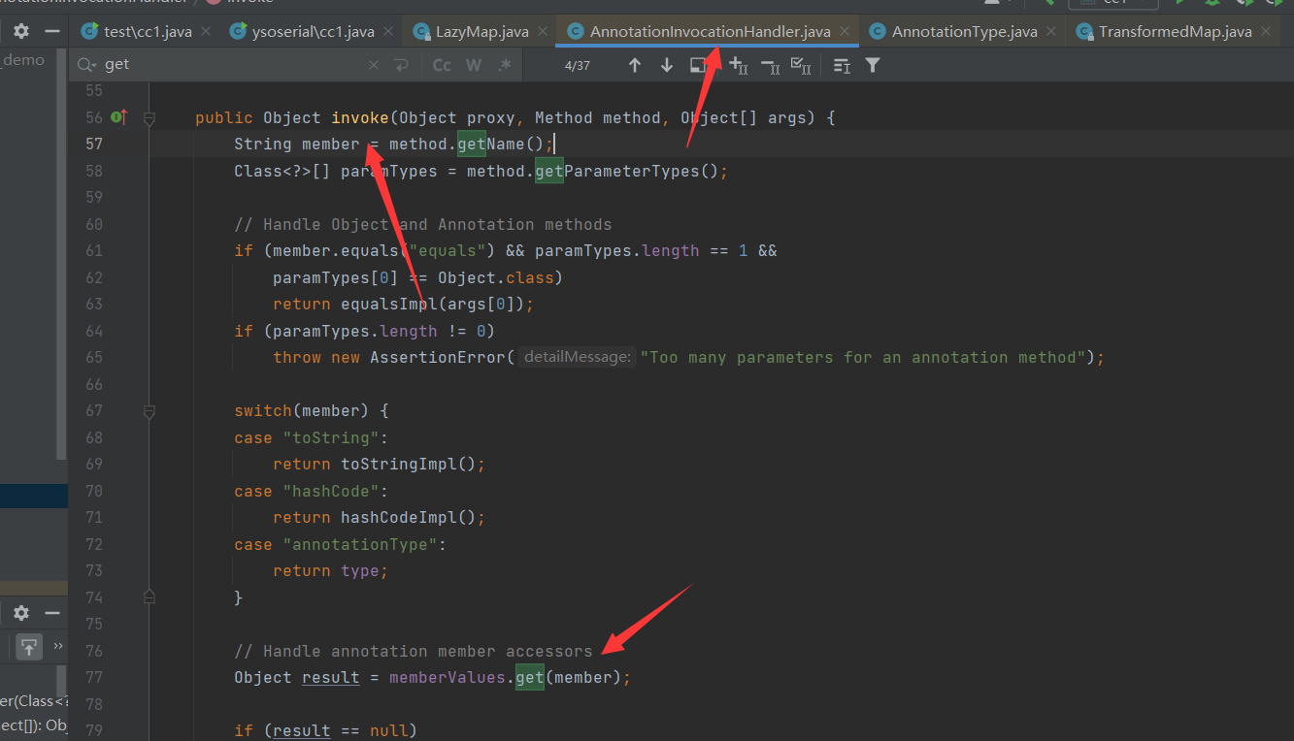1294x741 pixels.
Task: Show more bottom toolbar items chevron
Action: 58,646
